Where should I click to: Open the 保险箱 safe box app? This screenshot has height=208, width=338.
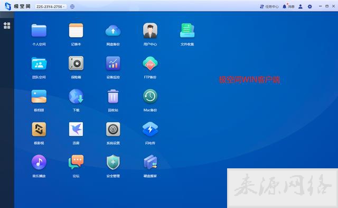76,64
